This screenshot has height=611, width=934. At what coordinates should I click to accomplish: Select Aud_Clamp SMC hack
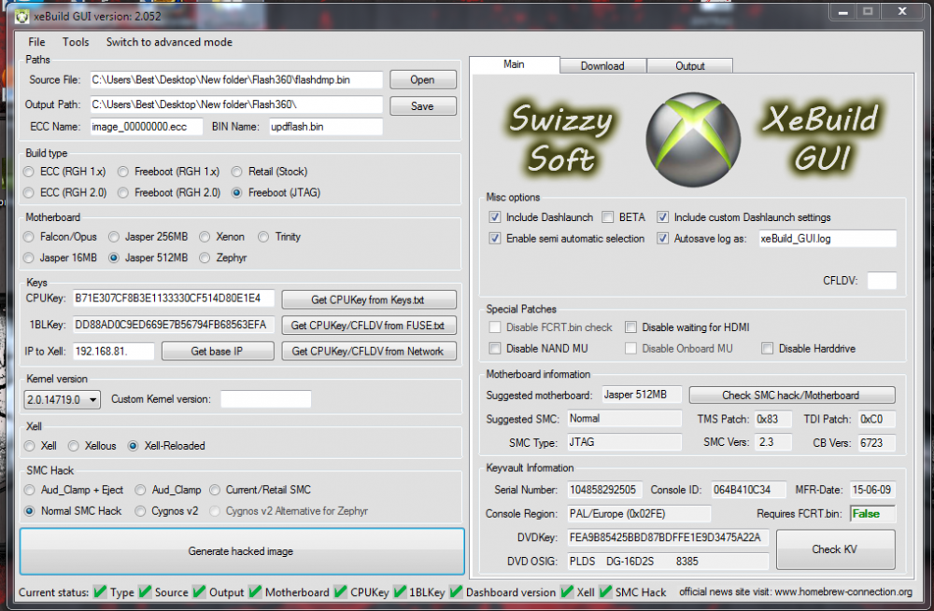coord(168,490)
